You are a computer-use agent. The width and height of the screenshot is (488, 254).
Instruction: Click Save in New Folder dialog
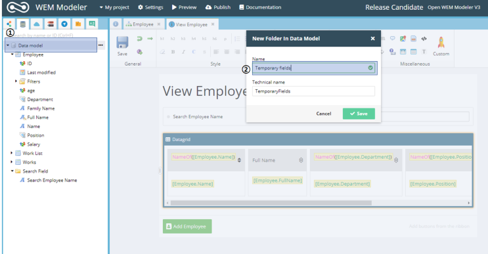(359, 114)
